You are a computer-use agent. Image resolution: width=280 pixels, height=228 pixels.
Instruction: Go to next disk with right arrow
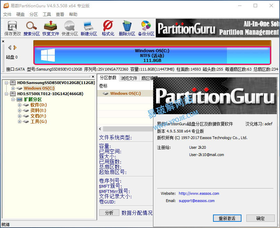[15, 48]
